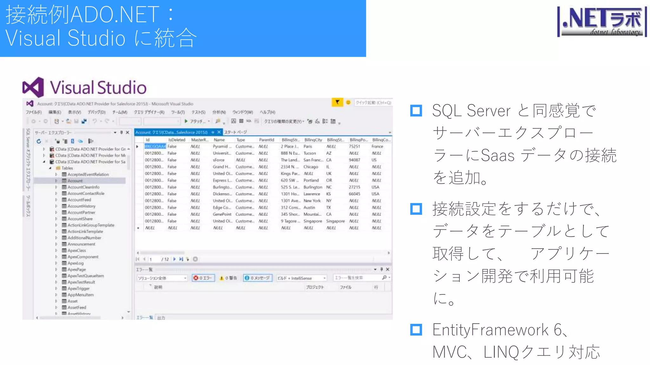Open the File menu

34,112
